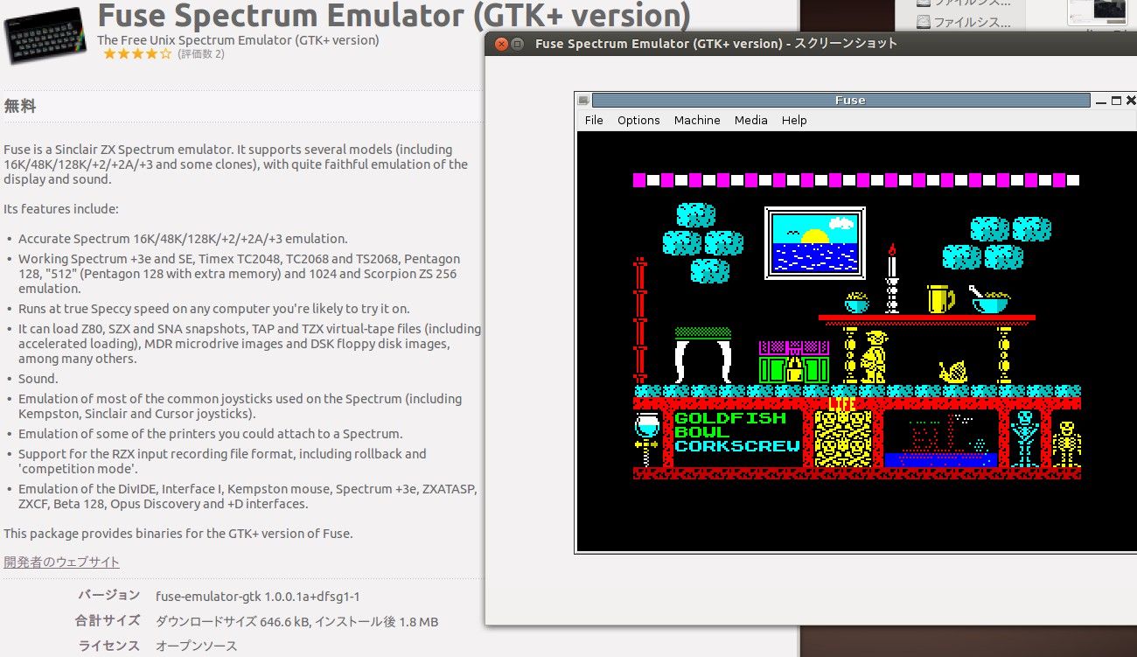Screen dimensions: 1137x657
Task: Click the red LIFE label in game
Action: pyautogui.click(x=842, y=404)
